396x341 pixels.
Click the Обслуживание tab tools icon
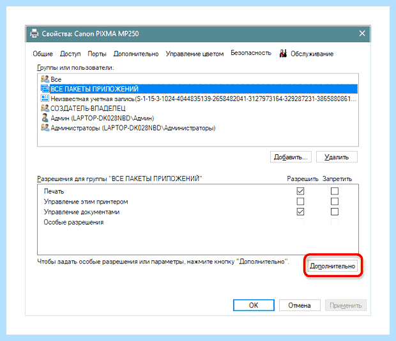click(283, 53)
